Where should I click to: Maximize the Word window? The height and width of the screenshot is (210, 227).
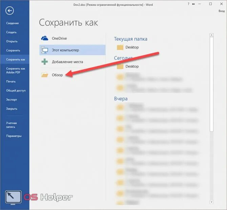click(210, 4)
